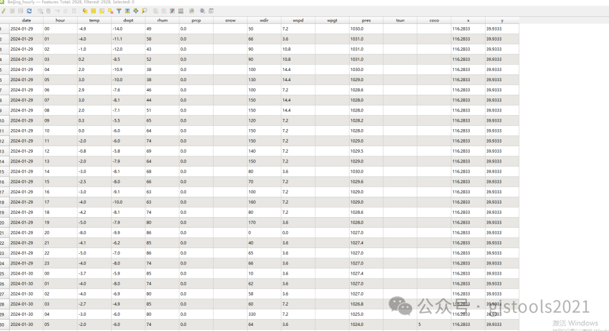Click pres value 1029.5 in row 13

click(357, 151)
